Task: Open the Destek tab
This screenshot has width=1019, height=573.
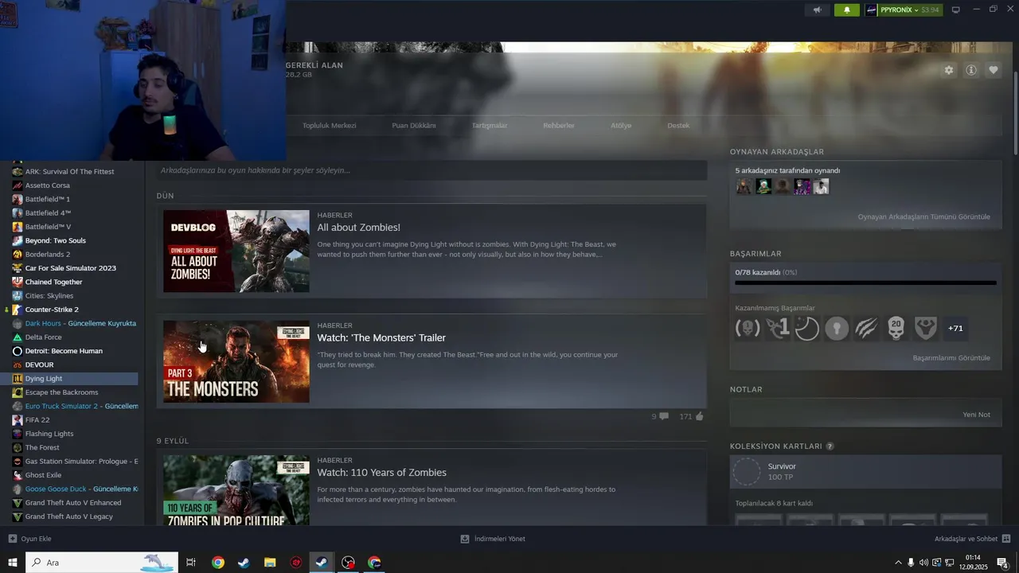Action: coord(678,126)
